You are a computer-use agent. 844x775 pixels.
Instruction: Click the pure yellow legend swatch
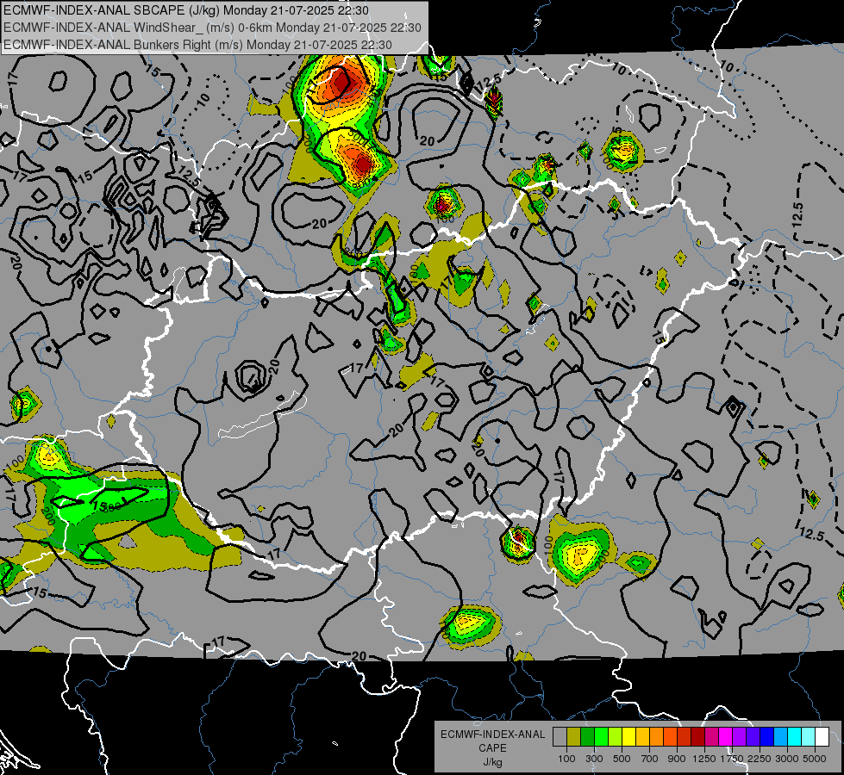click(628, 737)
